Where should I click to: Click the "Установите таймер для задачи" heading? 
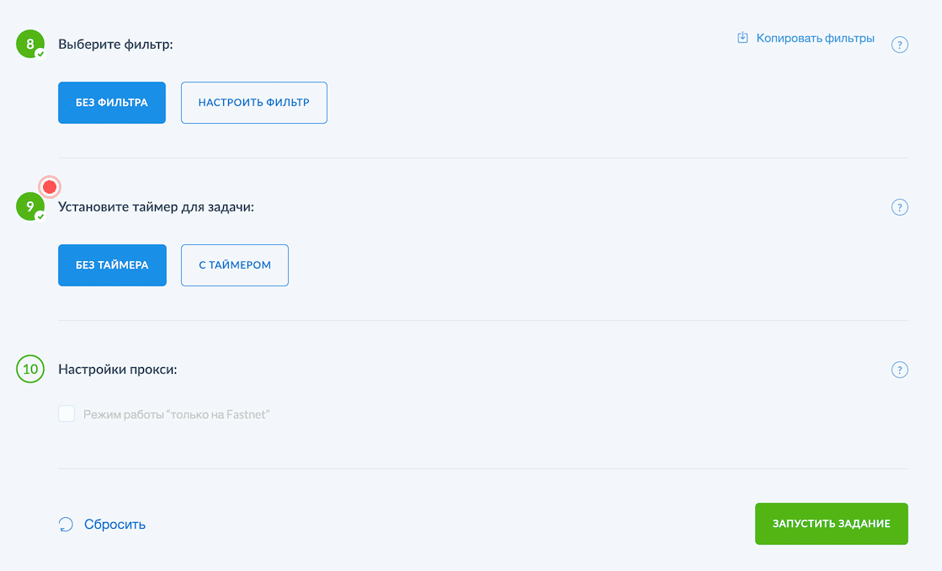(x=156, y=206)
